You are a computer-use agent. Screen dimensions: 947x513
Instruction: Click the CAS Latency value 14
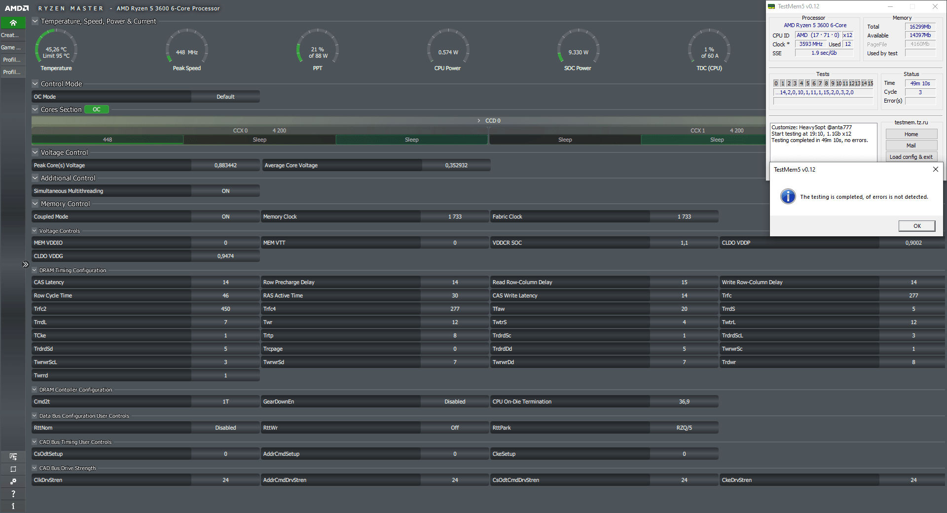(225, 282)
